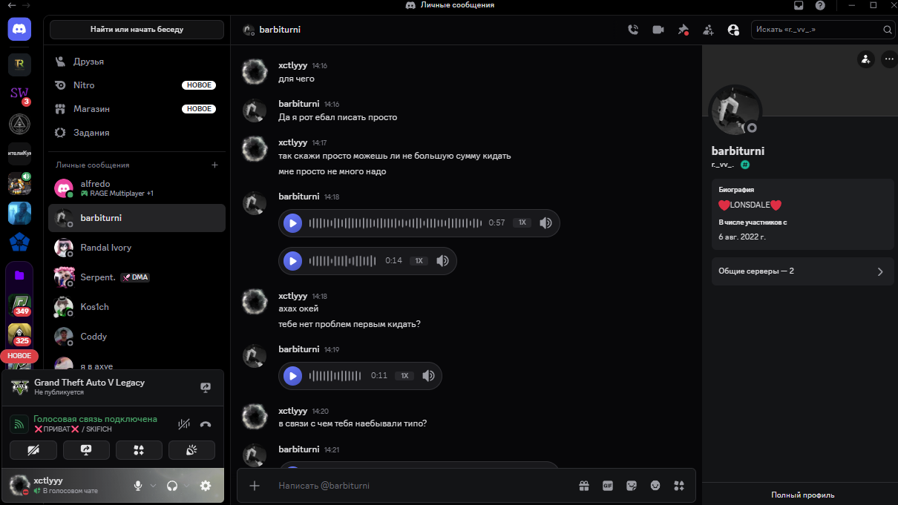Screen dimensions: 898x505
Task: Open user settings gear
Action: click(206, 486)
